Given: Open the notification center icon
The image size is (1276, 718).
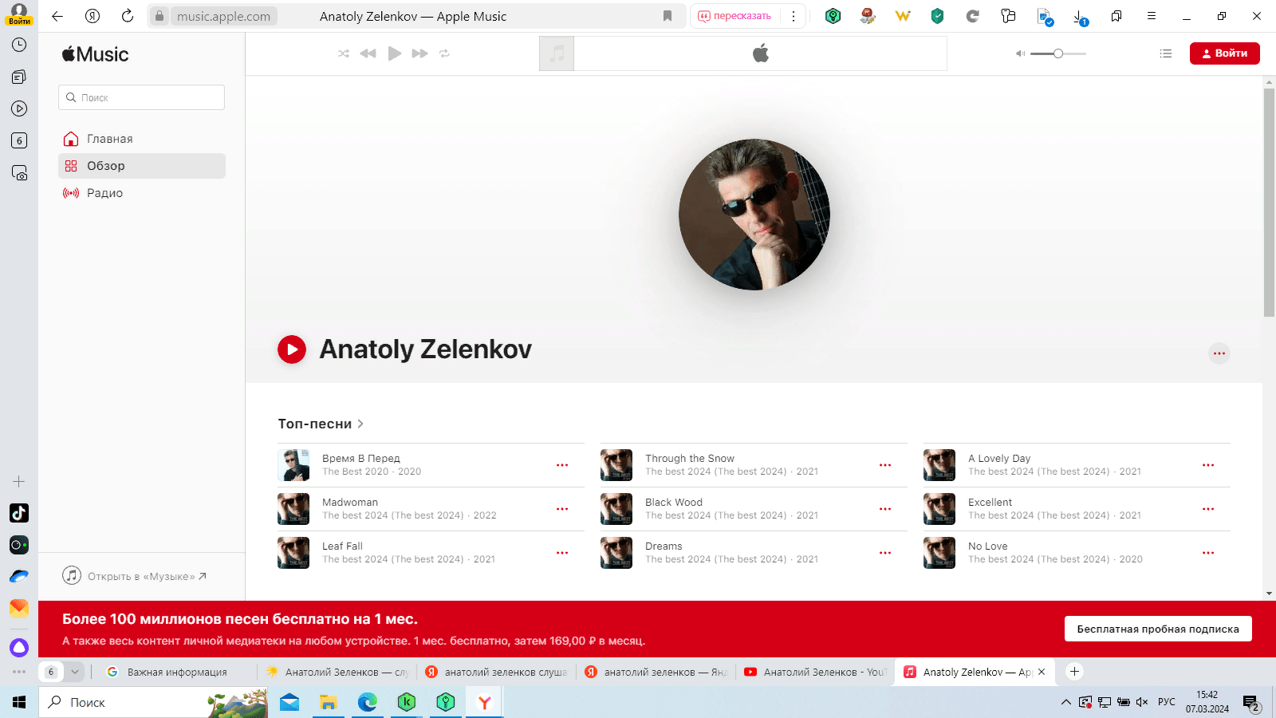Looking at the screenshot, I should pos(1251,703).
